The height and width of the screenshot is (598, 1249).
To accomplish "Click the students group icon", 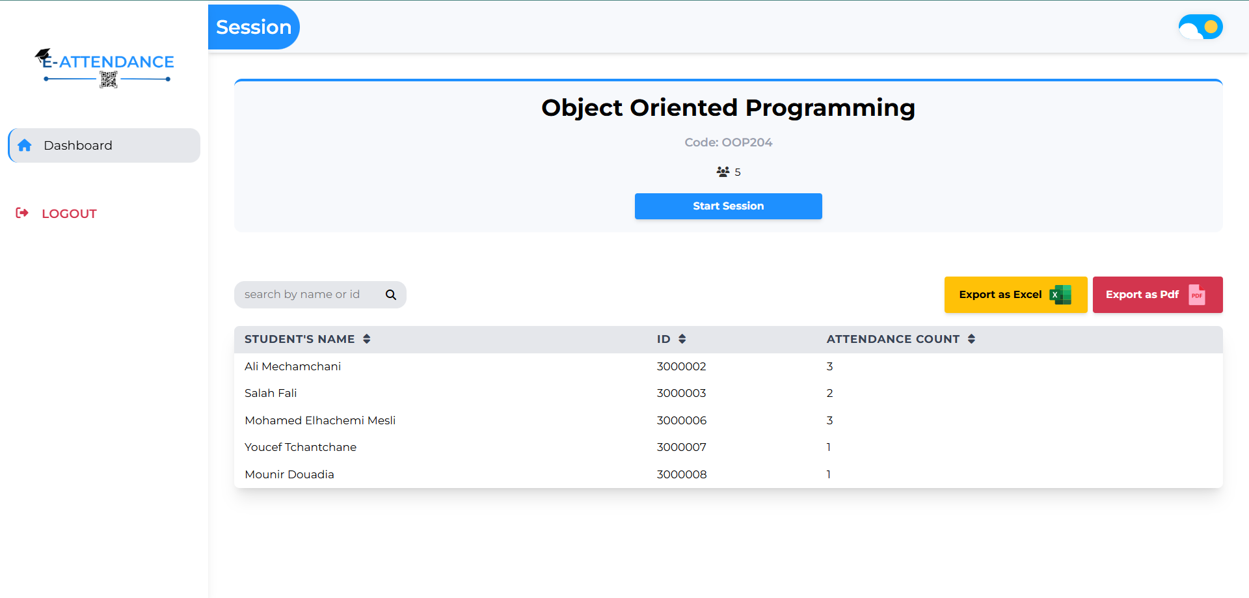I will click(x=723, y=172).
